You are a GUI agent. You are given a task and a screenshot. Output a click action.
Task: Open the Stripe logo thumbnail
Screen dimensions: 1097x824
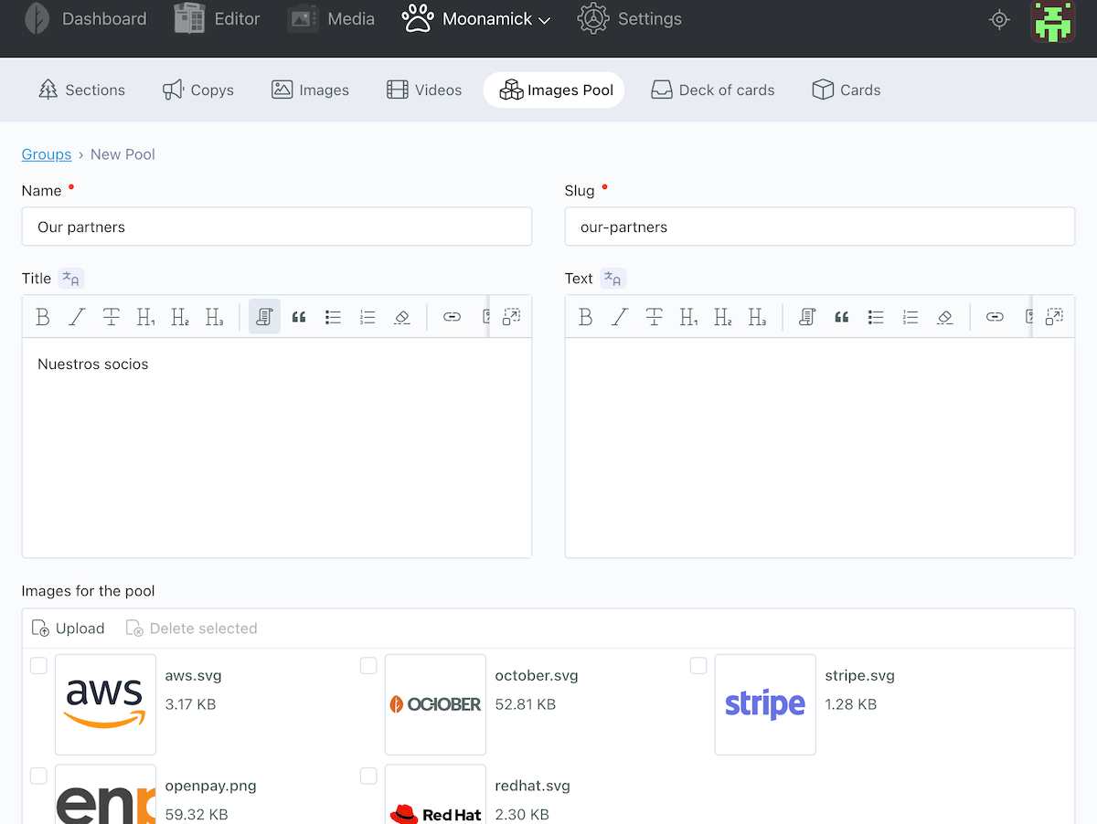click(765, 704)
